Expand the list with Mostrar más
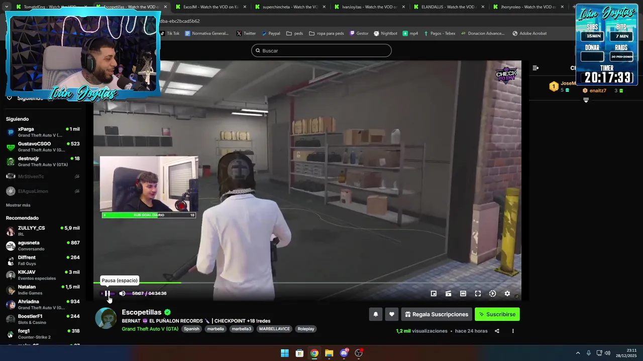Screen dimensions: 643x361 click(x=18, y=205)
